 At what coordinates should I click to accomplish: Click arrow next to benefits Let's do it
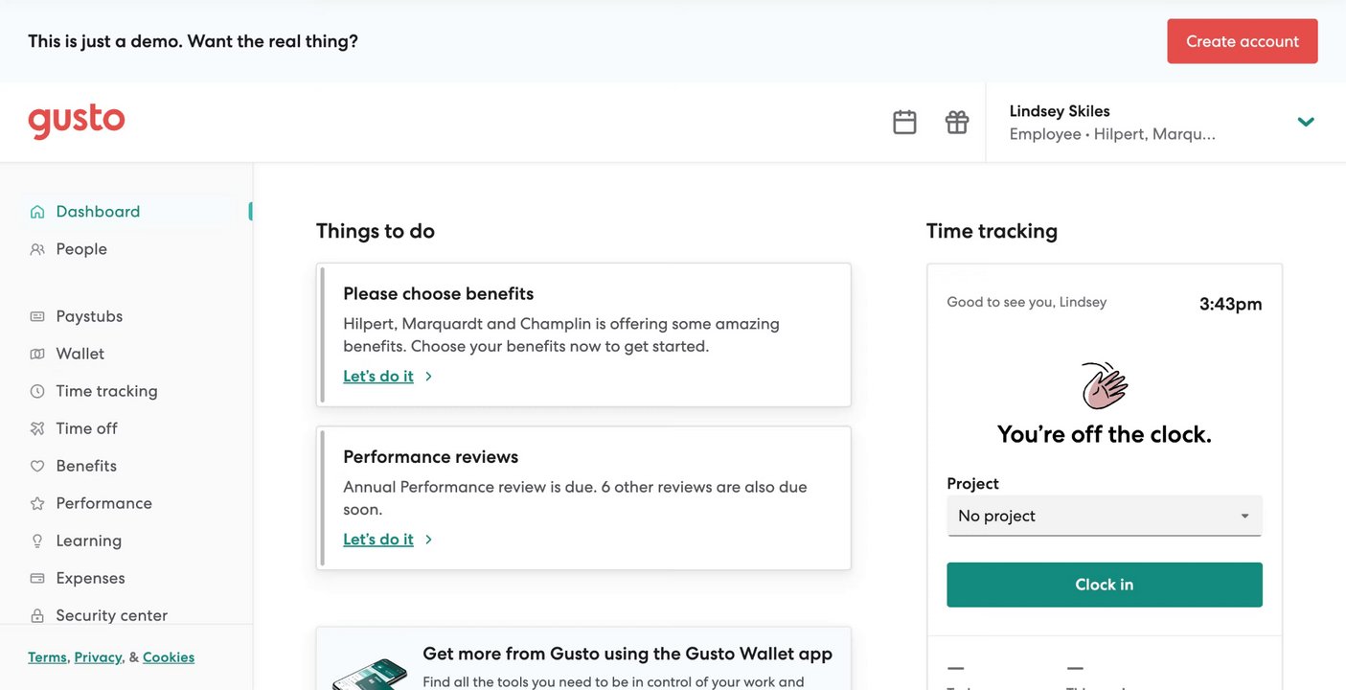click(x=428, y=377)
